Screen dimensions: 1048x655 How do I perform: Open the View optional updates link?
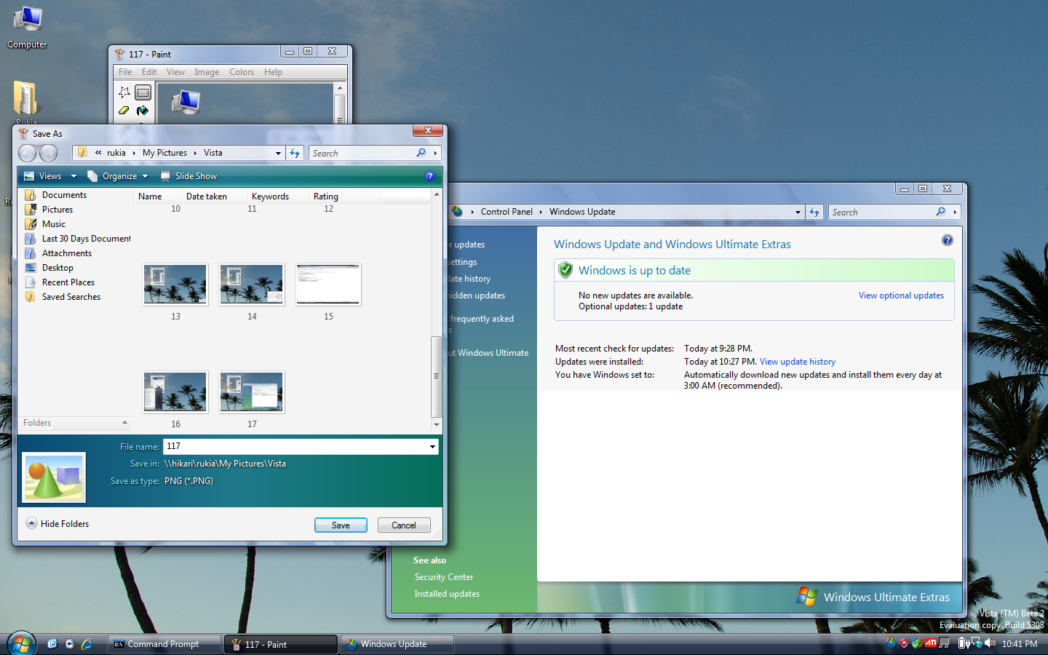tap(901, 295)
